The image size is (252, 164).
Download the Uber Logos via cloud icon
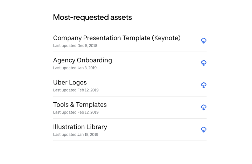click(x=204, y=85)
